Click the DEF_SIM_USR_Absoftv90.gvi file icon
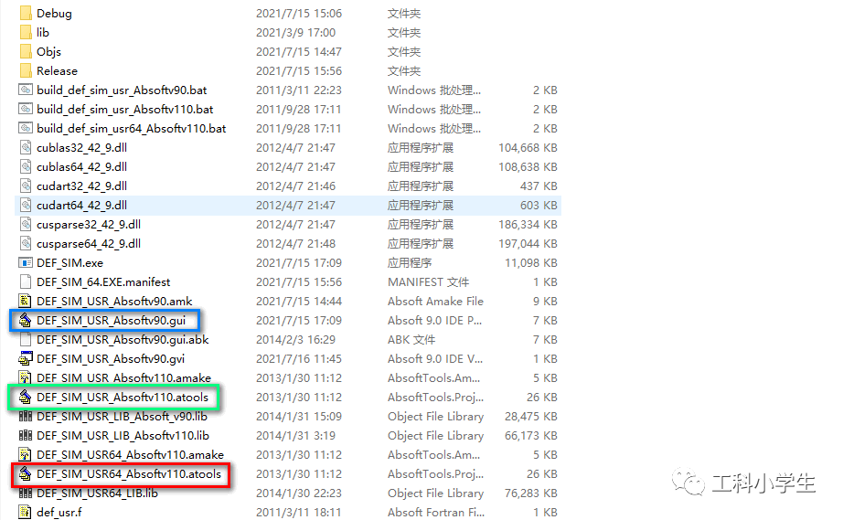843x520 pixels. 26,359
